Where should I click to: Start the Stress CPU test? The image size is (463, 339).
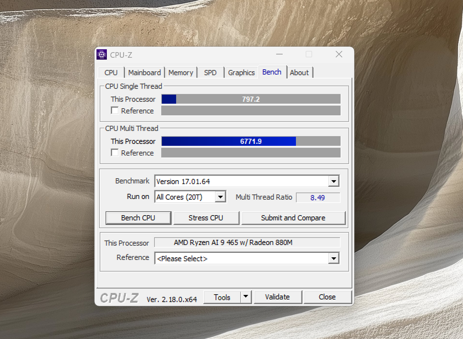(206, 218)
